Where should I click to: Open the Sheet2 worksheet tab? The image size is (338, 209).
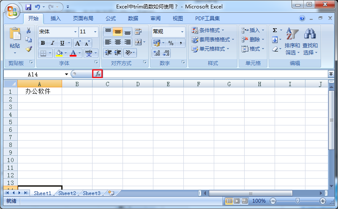67,193
